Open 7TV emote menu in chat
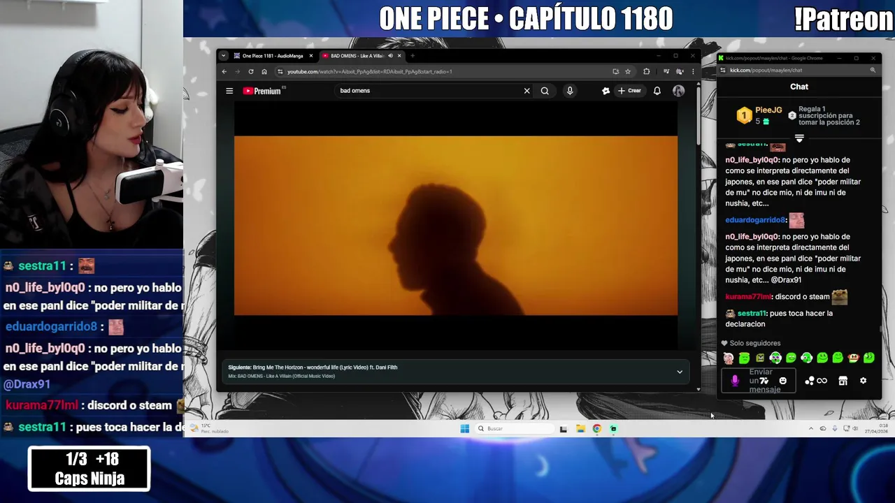The height and width of the screenshot is (503, 895). (x=764, y=381)
